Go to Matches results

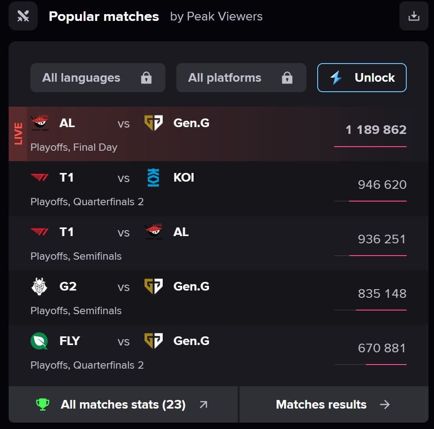pyautogui.click(x=333, y=404)
